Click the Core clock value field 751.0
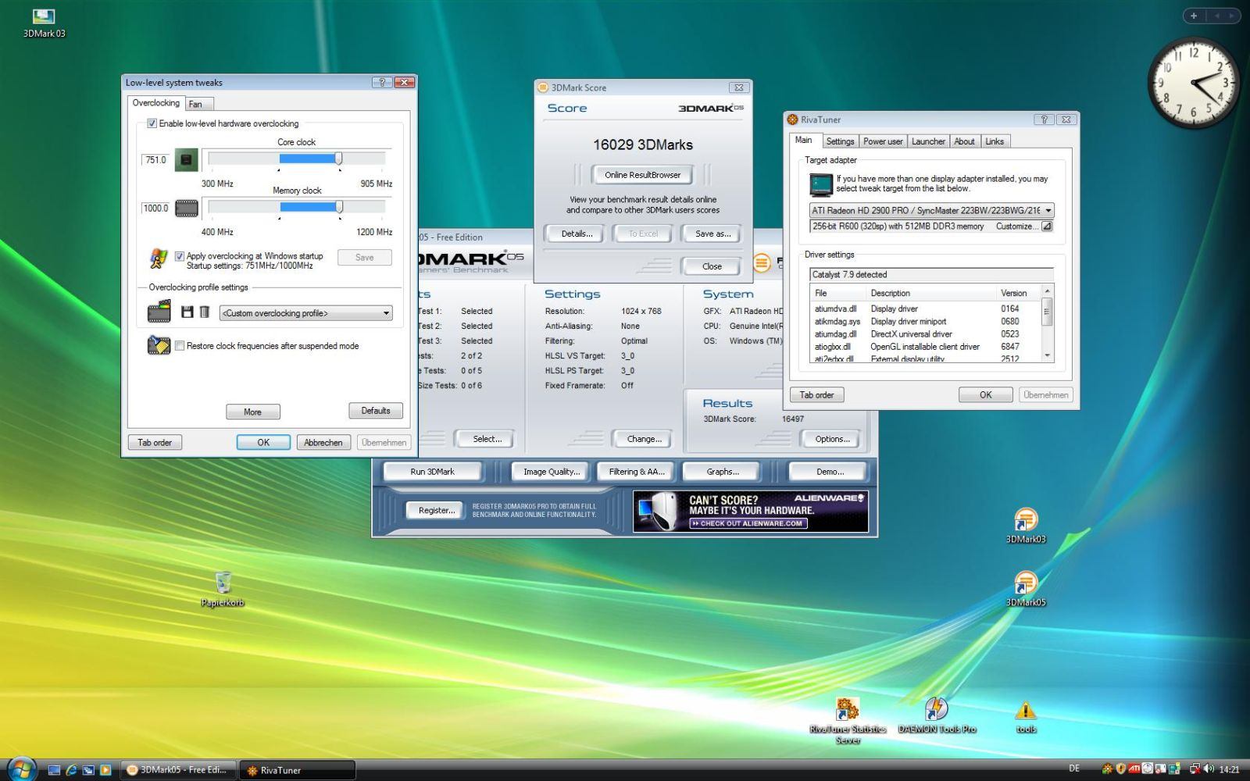Viewport: 1250px width, 781px height. [x=155, y=160]
